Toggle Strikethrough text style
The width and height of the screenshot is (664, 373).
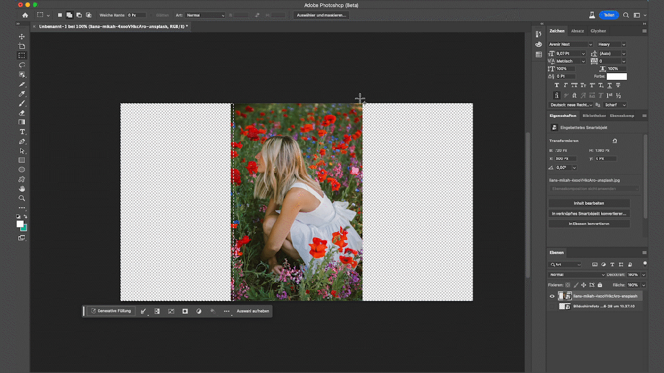pos(619,86)
